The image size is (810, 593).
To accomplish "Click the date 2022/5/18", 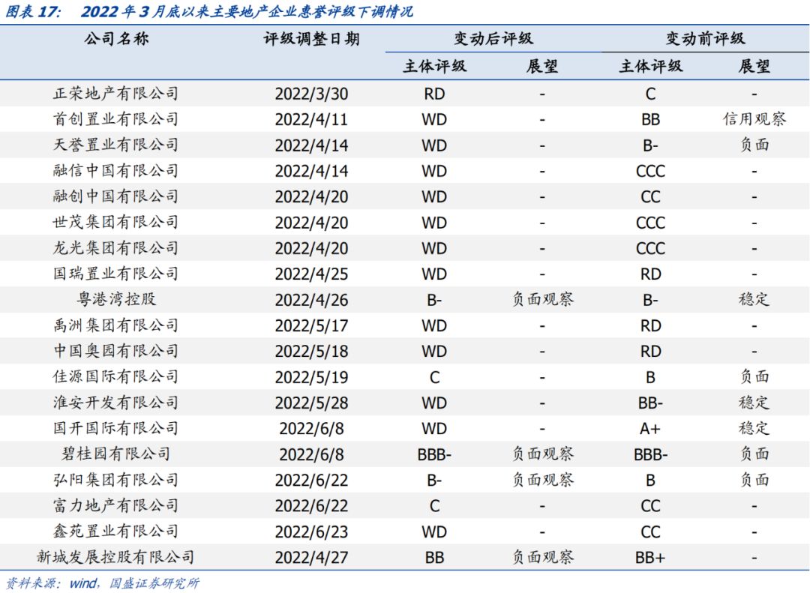I will point(311,352).
